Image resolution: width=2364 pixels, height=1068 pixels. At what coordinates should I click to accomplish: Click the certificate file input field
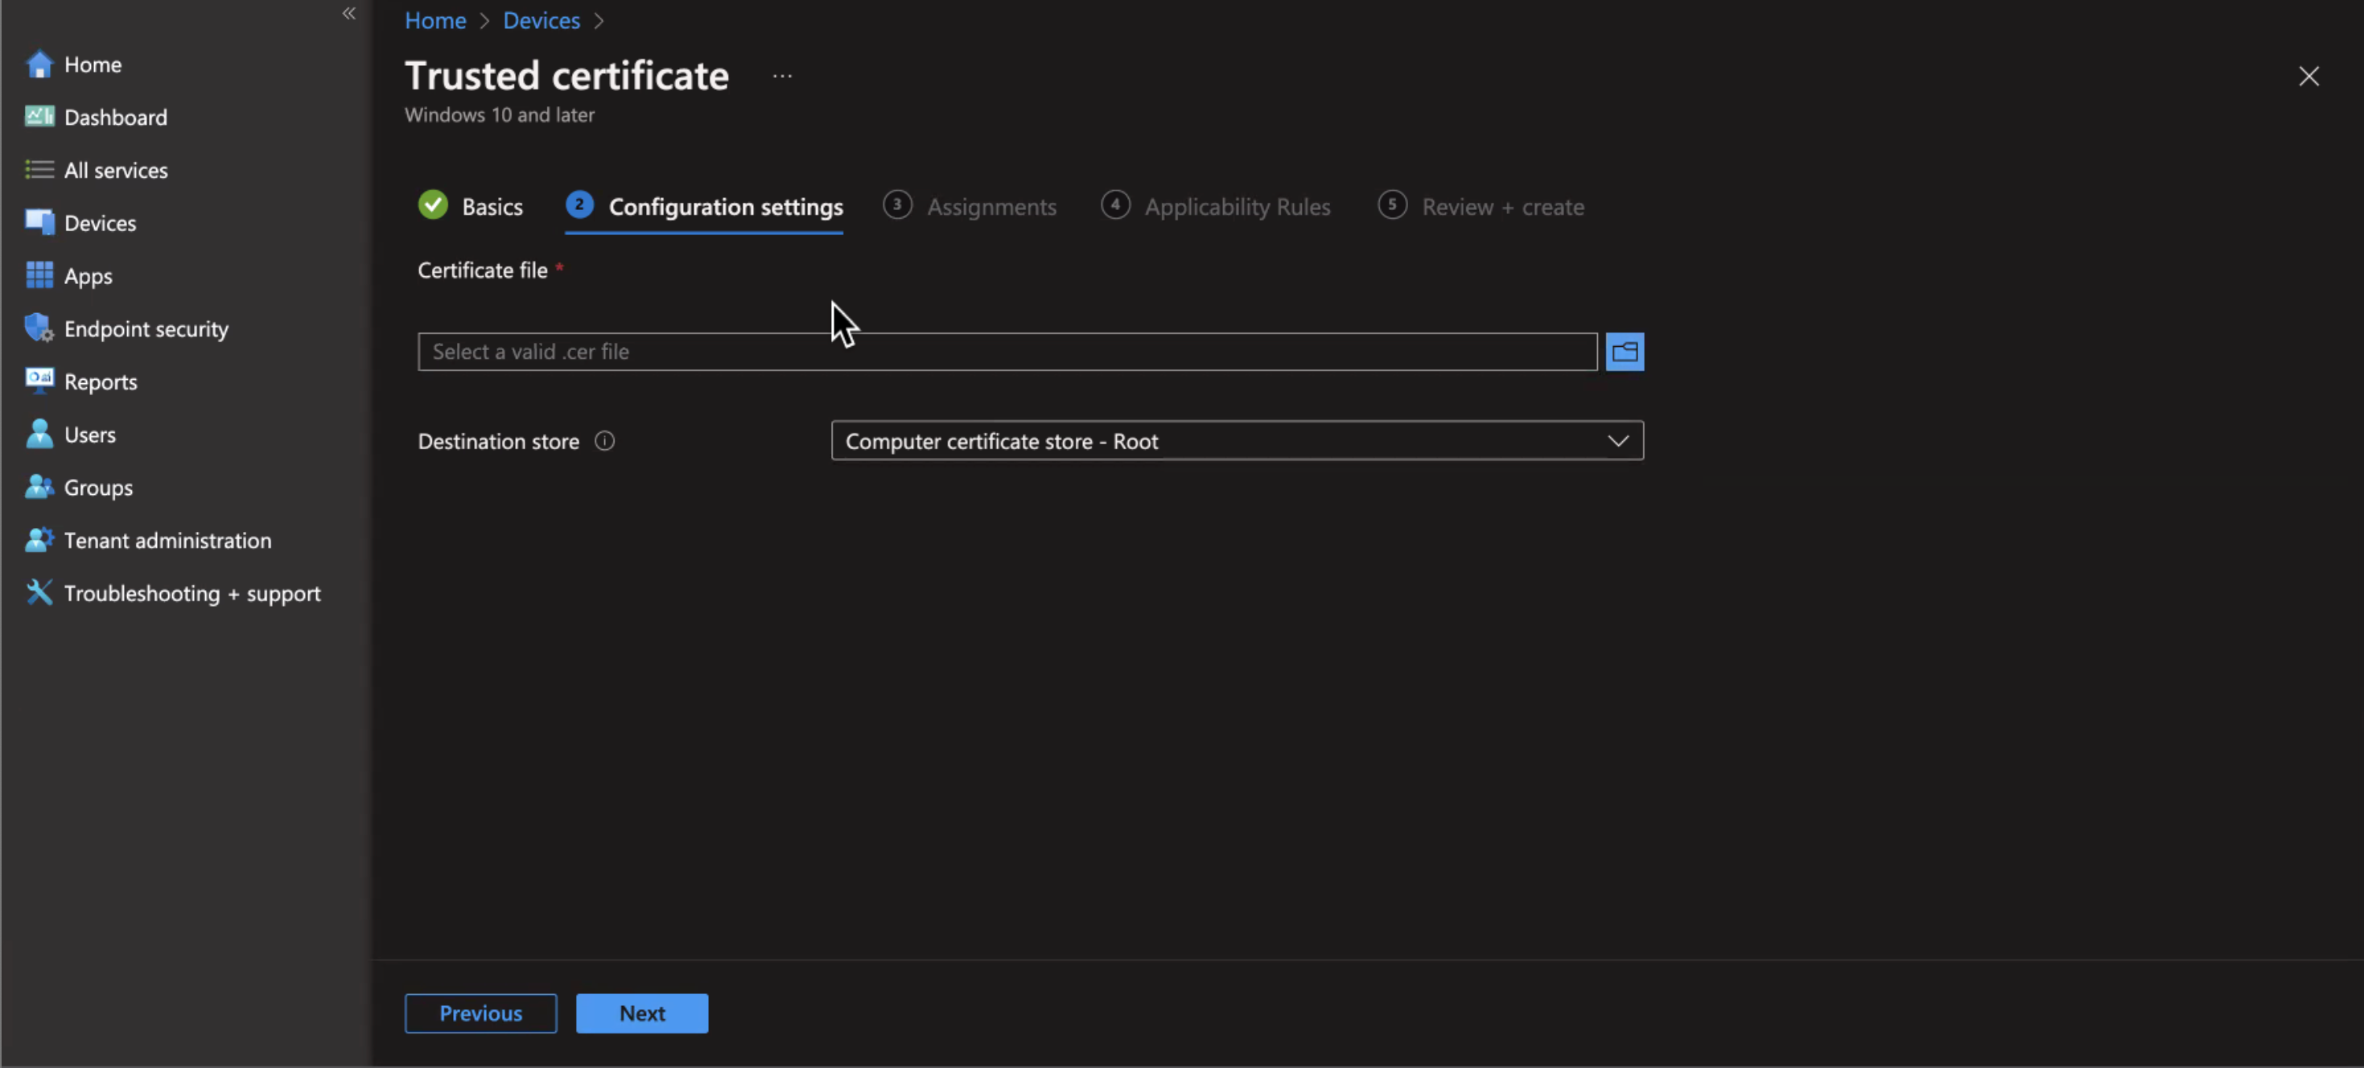[x=1006, y=352]
